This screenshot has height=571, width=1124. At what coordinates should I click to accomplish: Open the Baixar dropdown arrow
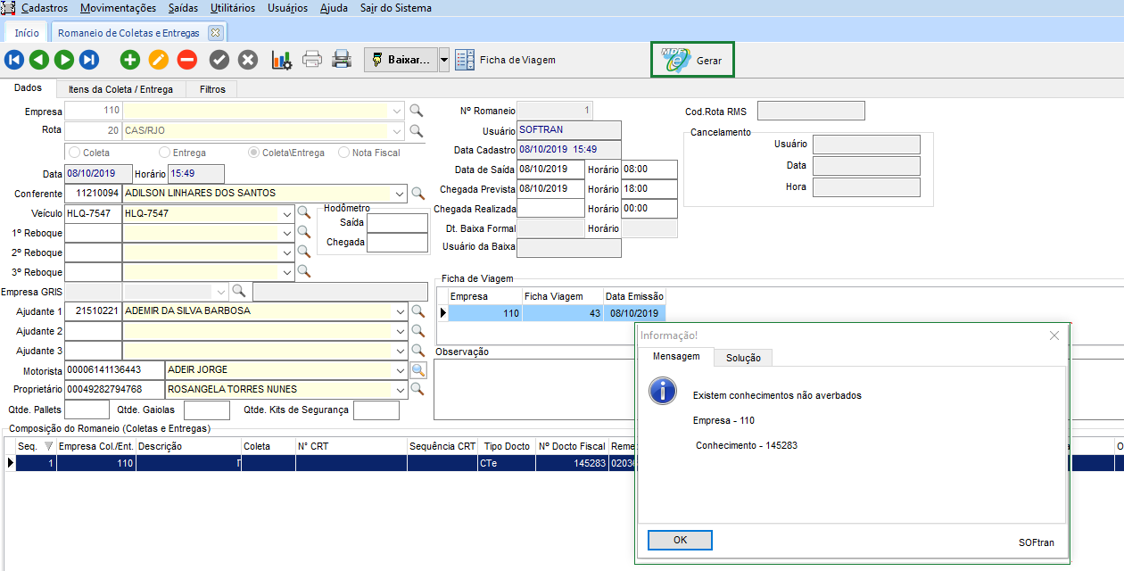pos(444,60)
